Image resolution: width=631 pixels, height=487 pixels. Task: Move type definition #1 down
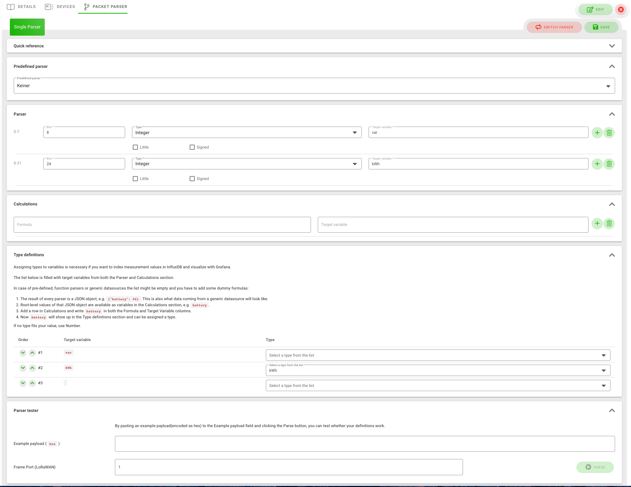pos(23,353)
